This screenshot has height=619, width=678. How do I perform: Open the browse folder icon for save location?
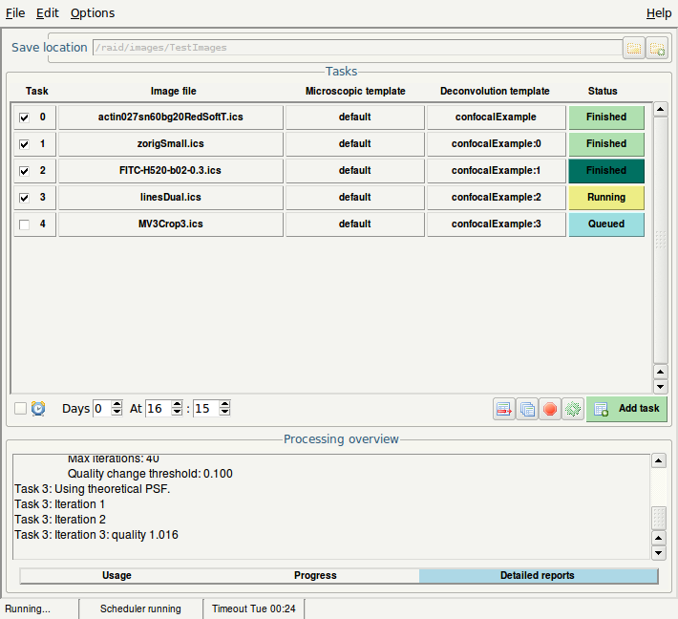tap(634, 48)
